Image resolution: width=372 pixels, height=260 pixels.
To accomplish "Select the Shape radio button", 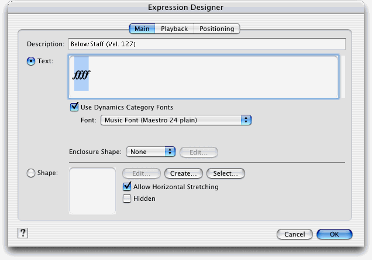I will point(31,173).
